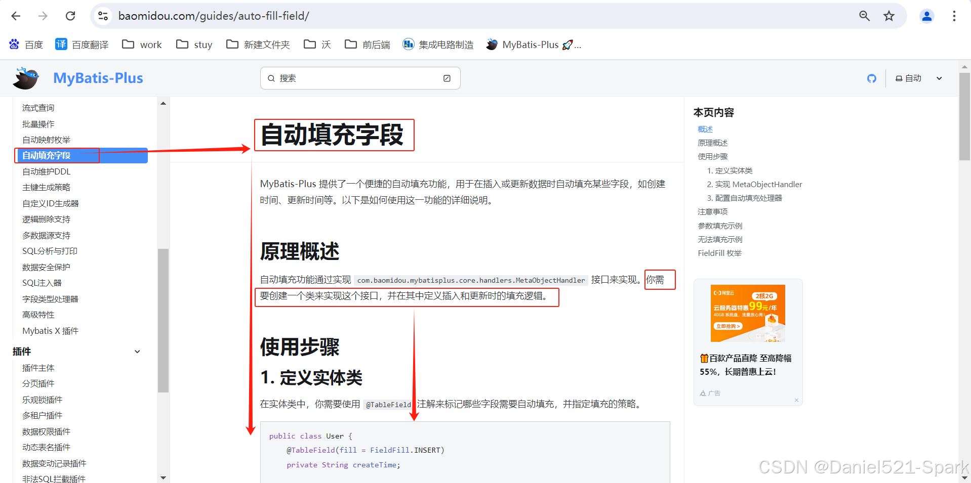Open 多租户插件 in the sidebar
The image size is (971, 483).
43,415
